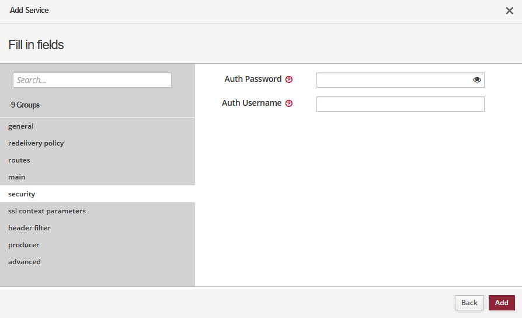Click the Auth Password help icon
Screen dimensions: 522x318
(x=289, y=79)
